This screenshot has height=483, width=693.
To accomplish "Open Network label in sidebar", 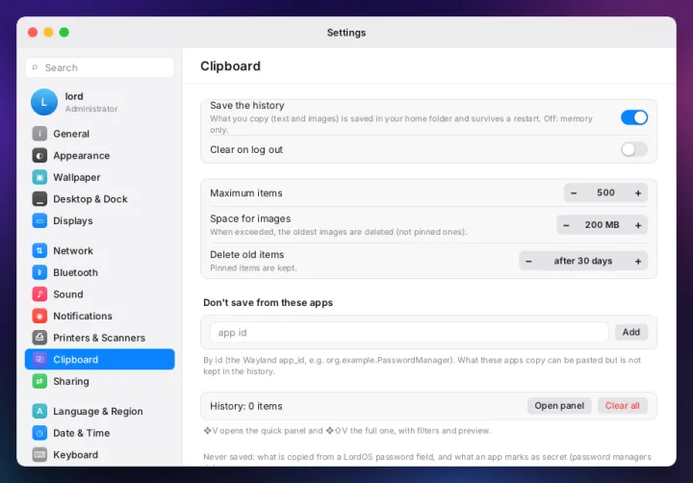I will click(x=73, y=250).
